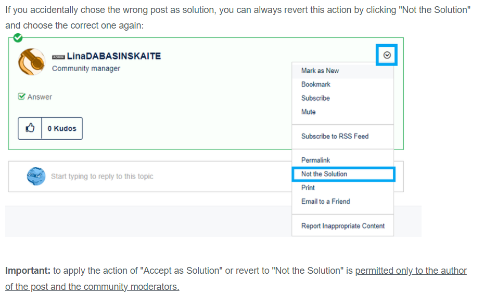Click the blue reply avatar icon

(36, 176)
